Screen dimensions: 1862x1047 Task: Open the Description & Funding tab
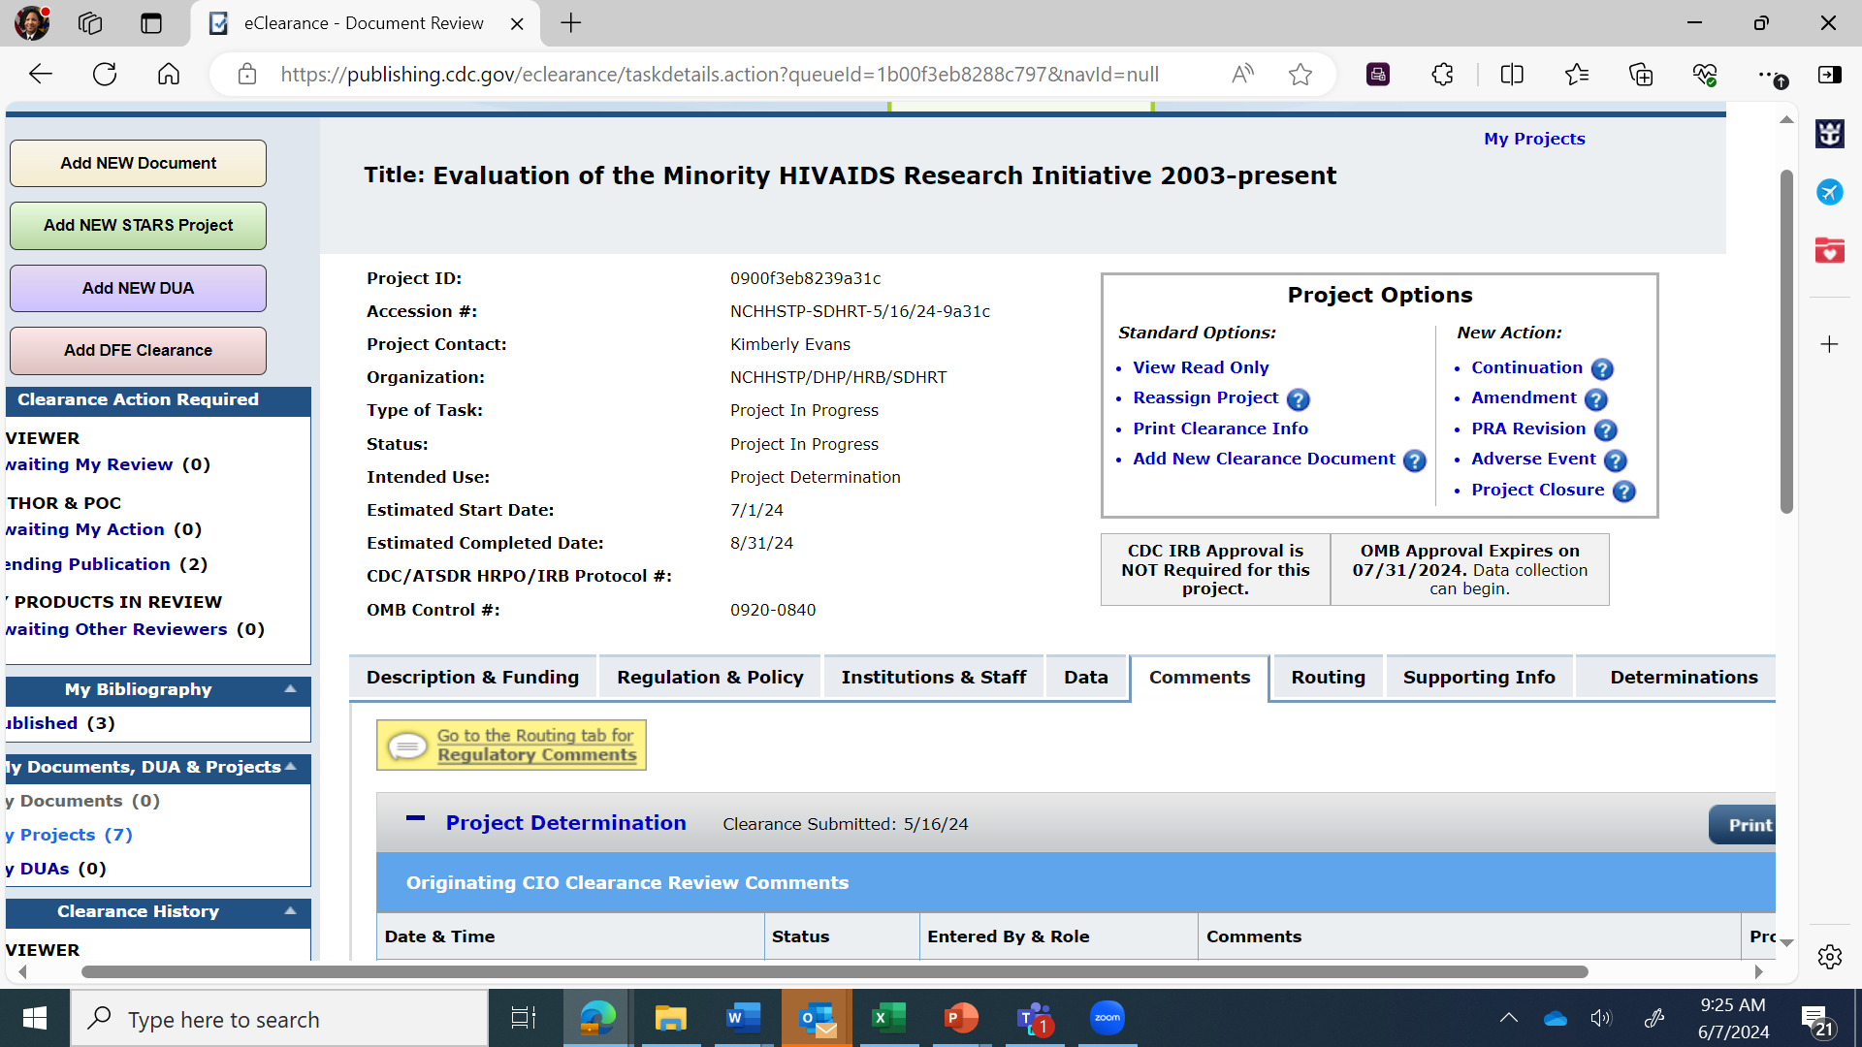(x=472, y=678)
